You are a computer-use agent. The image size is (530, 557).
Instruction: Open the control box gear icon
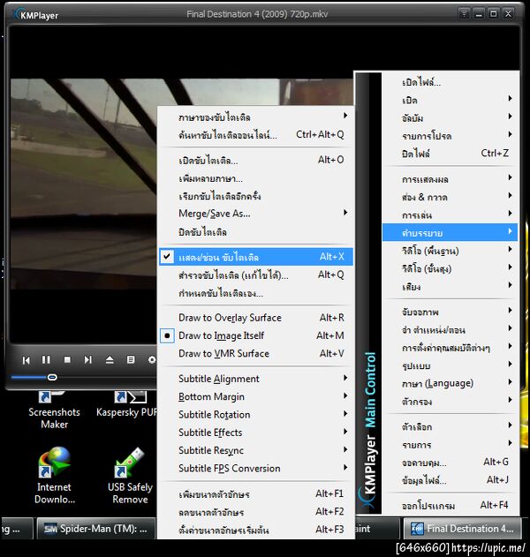coord(152,360)
